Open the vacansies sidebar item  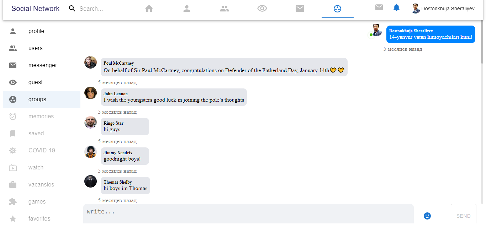point(42,185)
